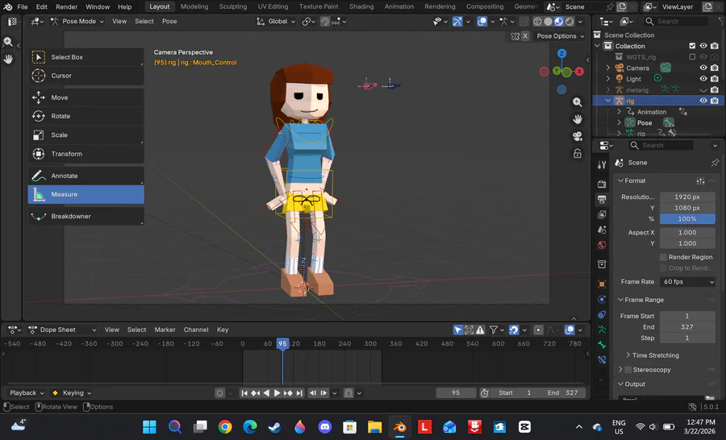Activate the Scale tool
726x440 pixels.
click(x=59, y=135)
